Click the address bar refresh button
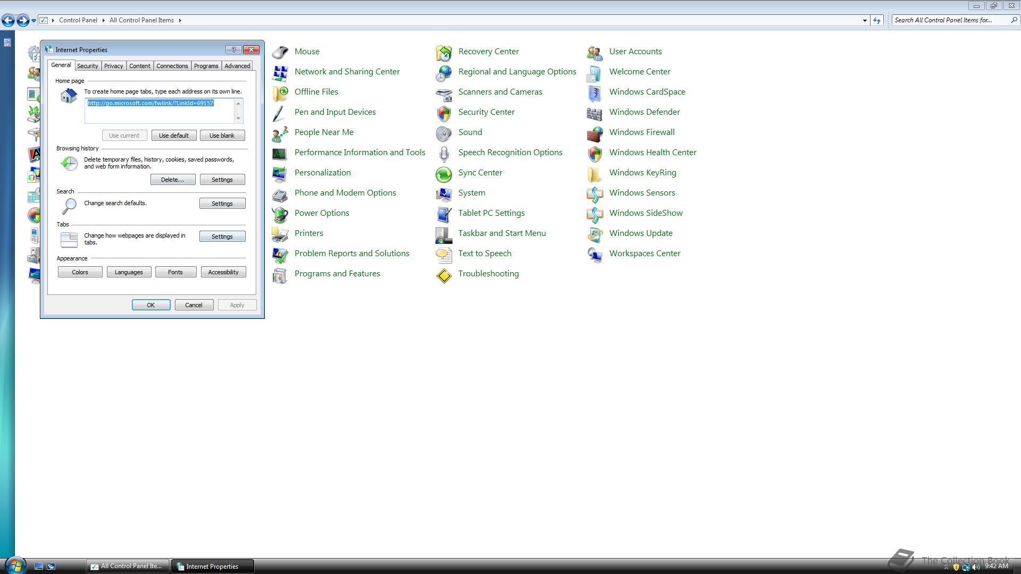 tap(877, 21)
